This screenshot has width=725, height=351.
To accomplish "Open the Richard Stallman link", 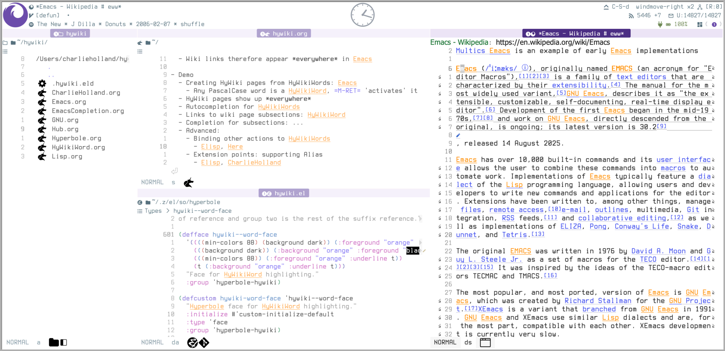I will tap(598, 301).
